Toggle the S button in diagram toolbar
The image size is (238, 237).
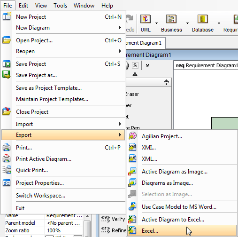coord(135,65)
